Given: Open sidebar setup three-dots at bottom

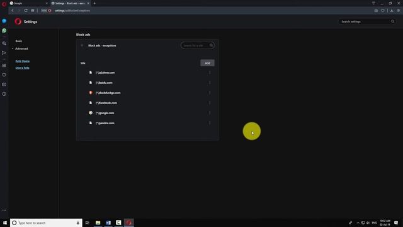Looking at the screenshot, I should [4, 210].
